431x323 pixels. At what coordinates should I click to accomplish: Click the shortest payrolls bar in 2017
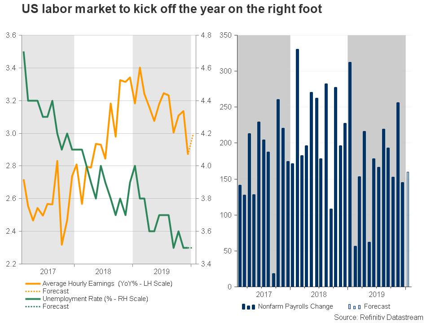pyautogui.click(x=273, y=280)
